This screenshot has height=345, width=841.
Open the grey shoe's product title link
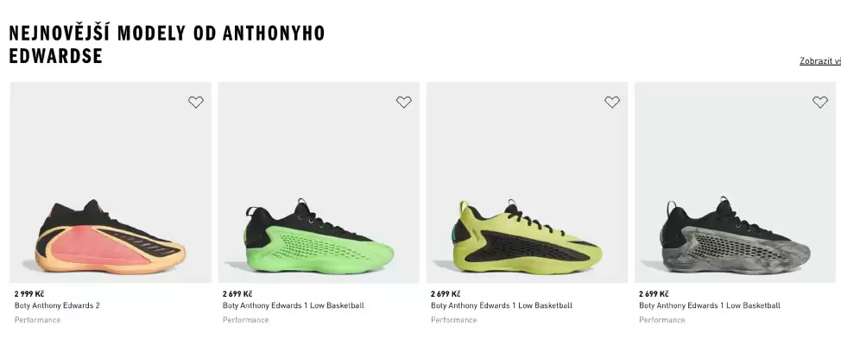point(710,305)
